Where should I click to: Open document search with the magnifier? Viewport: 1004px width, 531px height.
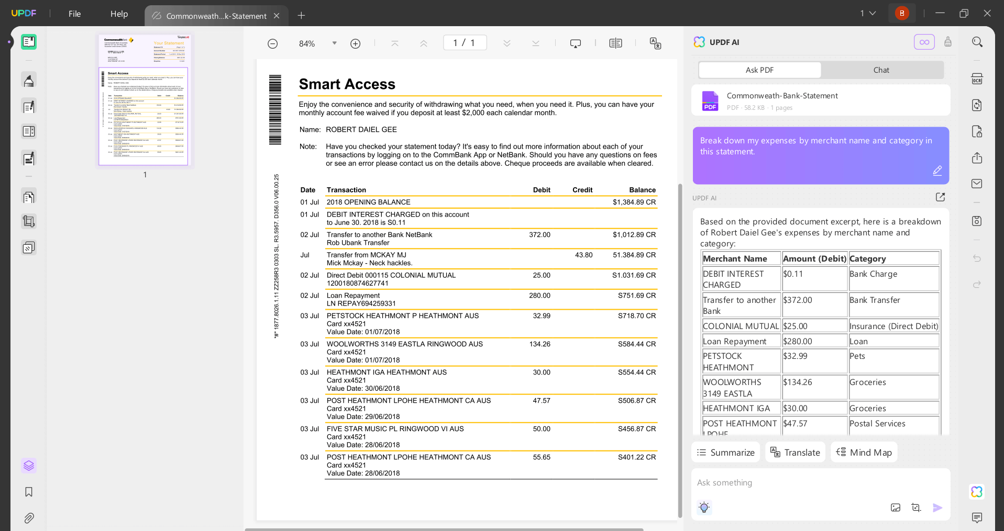pyautogui.click(x=977, y=41)
